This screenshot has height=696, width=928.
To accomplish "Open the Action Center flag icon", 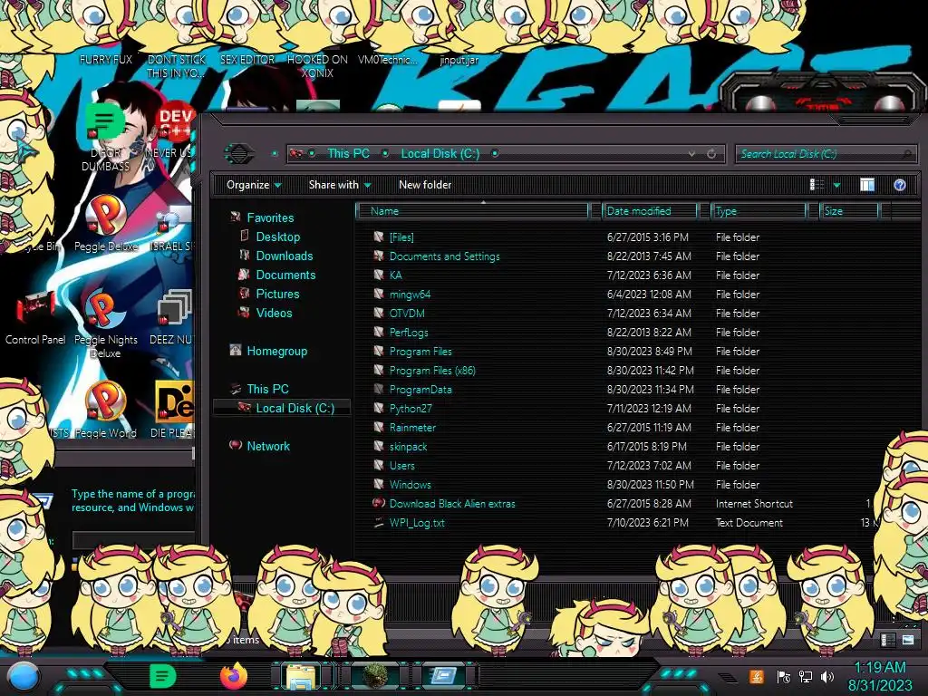I will click(783, 676).
